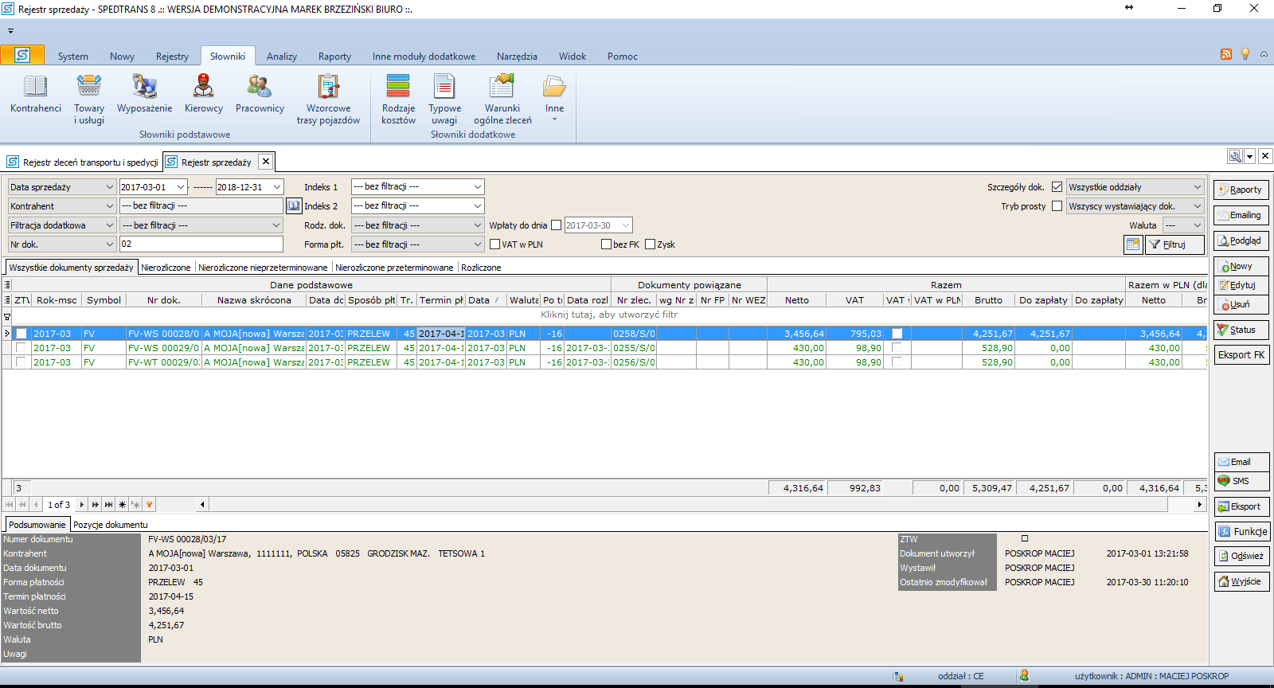Open the Wyposażenie dictionary
The image size is (1274, 688).
(x=144, y=95)
